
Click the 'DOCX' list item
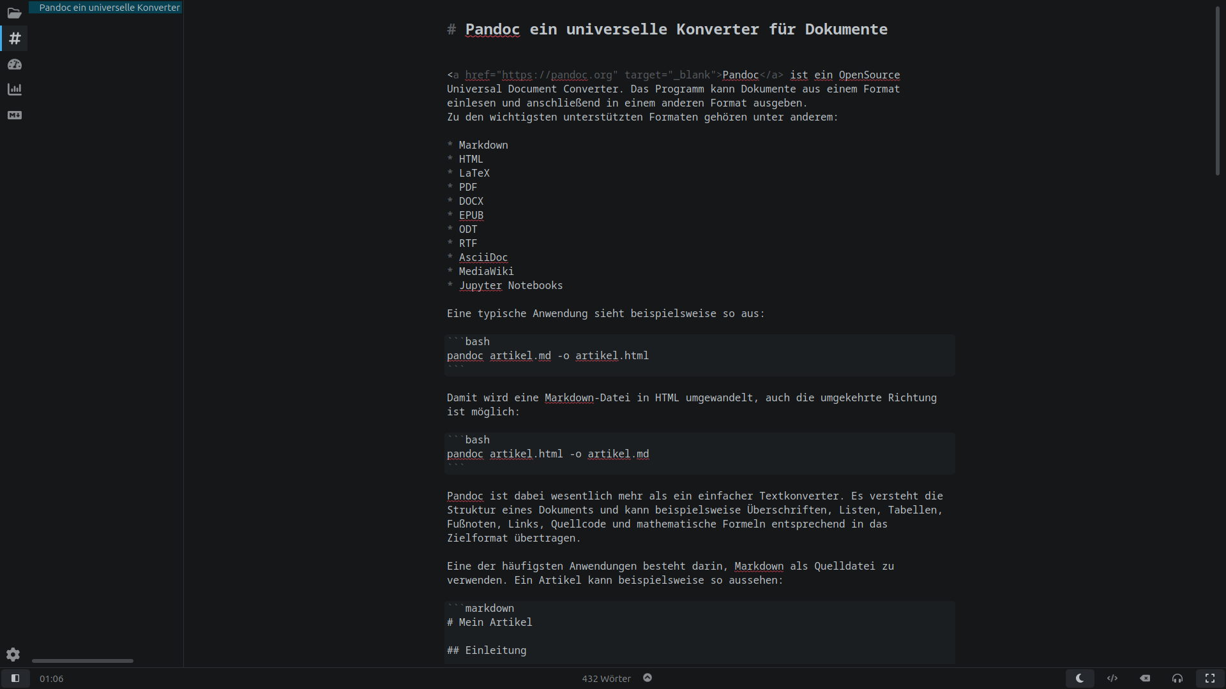click(x=471, y=201)
